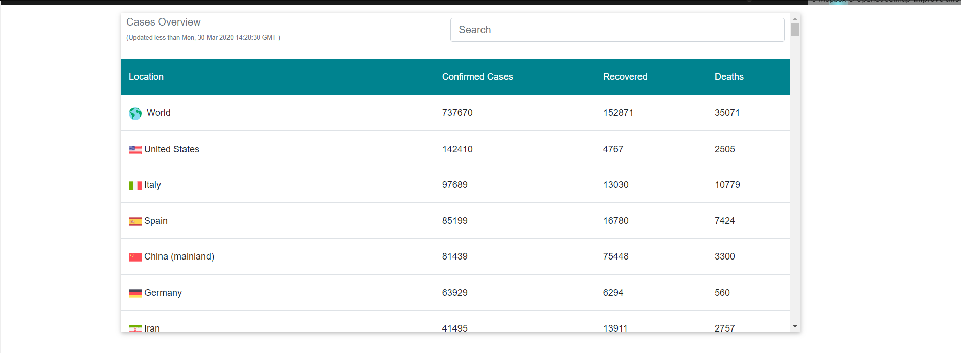Click Spain confirmed value 85199
This screenshot has width=961, height=353.
click(x=455, y=221)
